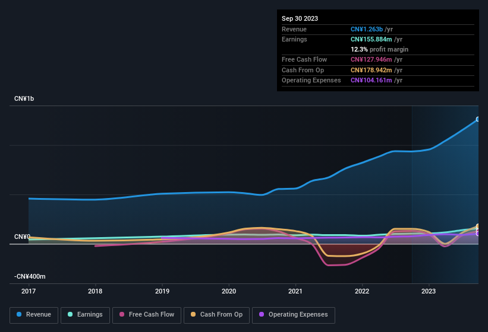This screenshot has width=488, height=332.
Task: Toggle Operating Expenses legend item
Action: coord(293,315)
